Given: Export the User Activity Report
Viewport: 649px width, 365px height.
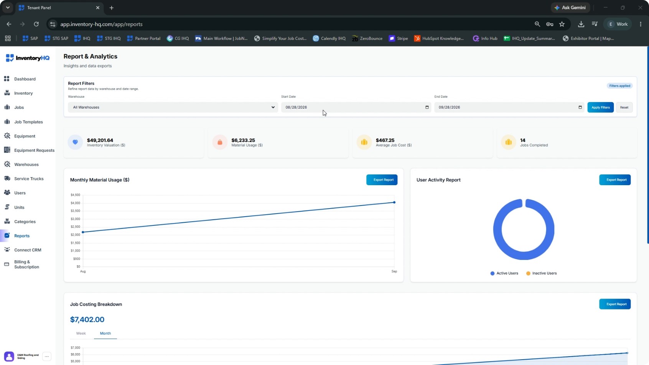Looking at the screenshot, I should (x=615, y=180).
